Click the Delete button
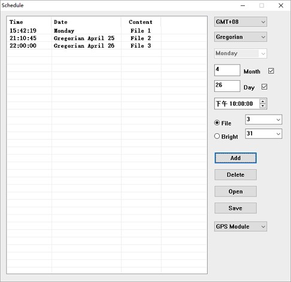 235,174
